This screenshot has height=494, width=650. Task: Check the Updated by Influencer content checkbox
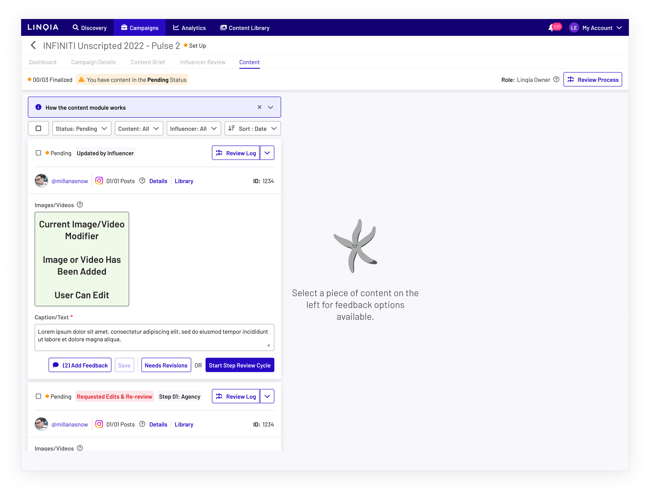(x=38, y=153)
